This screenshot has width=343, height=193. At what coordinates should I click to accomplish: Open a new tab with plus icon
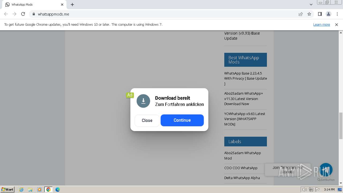click(x=72, y=5)
